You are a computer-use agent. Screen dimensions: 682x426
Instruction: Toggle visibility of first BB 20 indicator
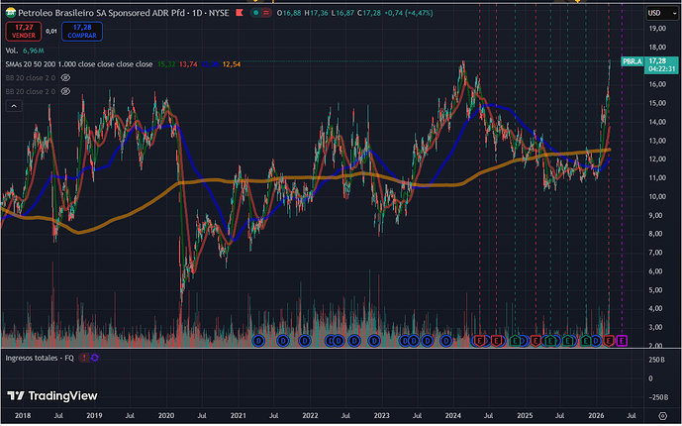tap(65, 76)
